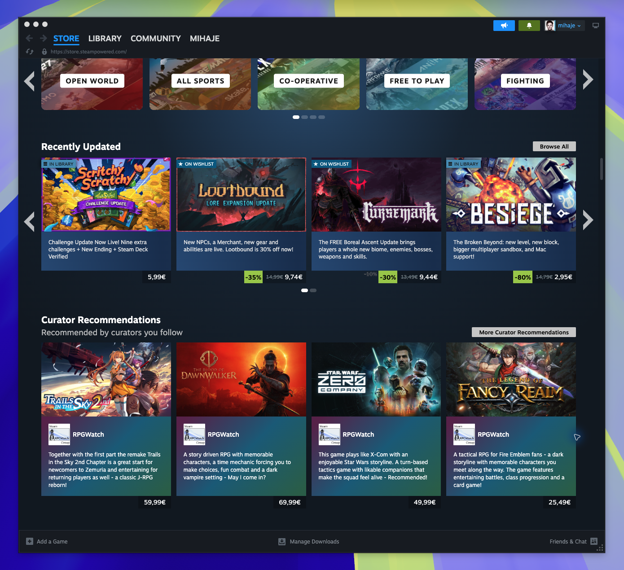This screenshot has height=570, width=624.
Task: Click the Manage Downloads icon
Action: tap(282, 541)
